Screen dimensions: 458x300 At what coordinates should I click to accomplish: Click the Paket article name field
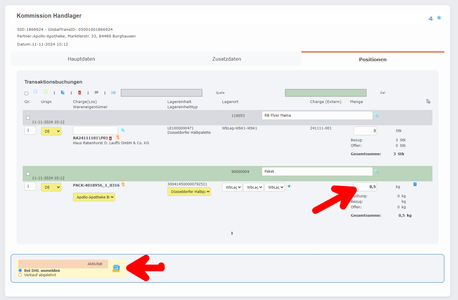coord(317,171)
